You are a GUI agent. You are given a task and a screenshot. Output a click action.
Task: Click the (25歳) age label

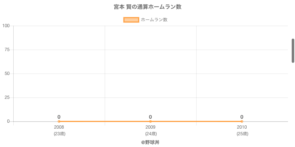point(242,134)
